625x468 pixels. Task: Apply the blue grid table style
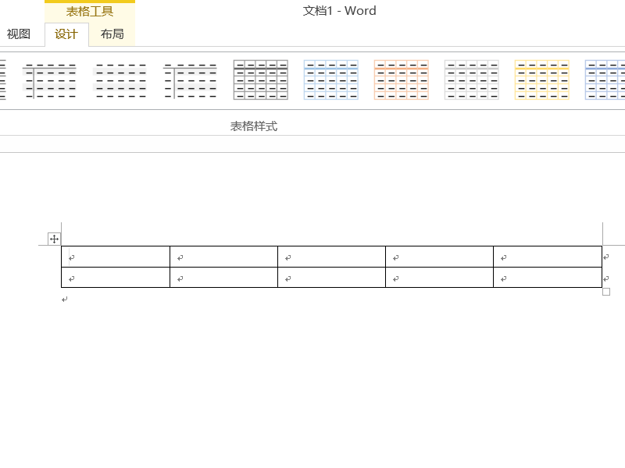tap(330, 80)
